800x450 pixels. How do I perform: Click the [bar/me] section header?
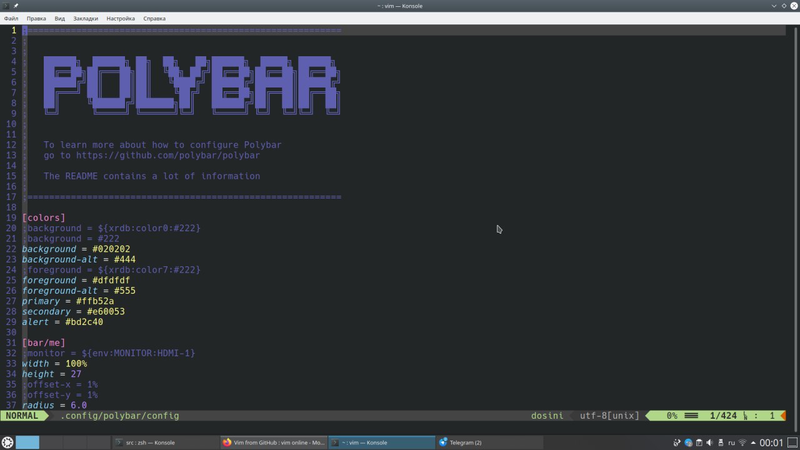(x=44, y=342)
